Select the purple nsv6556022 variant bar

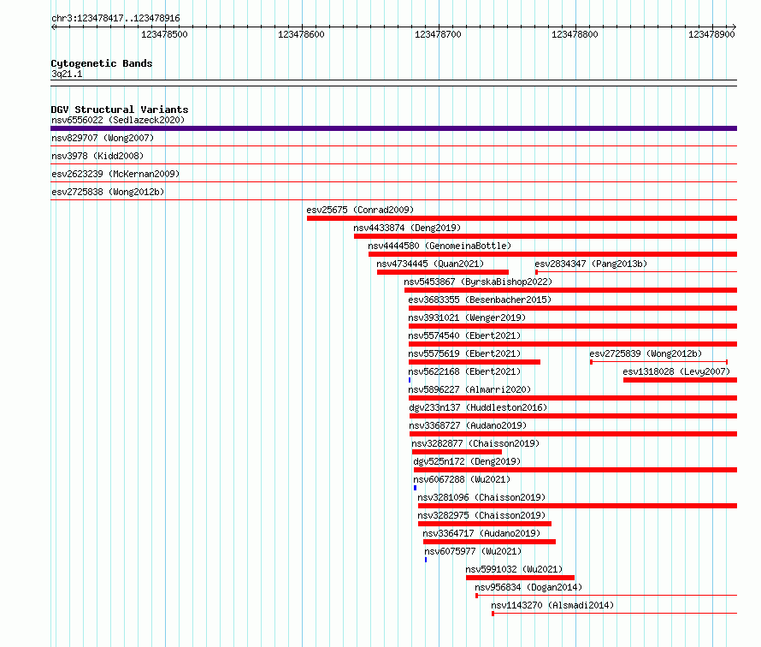point(393,128)
